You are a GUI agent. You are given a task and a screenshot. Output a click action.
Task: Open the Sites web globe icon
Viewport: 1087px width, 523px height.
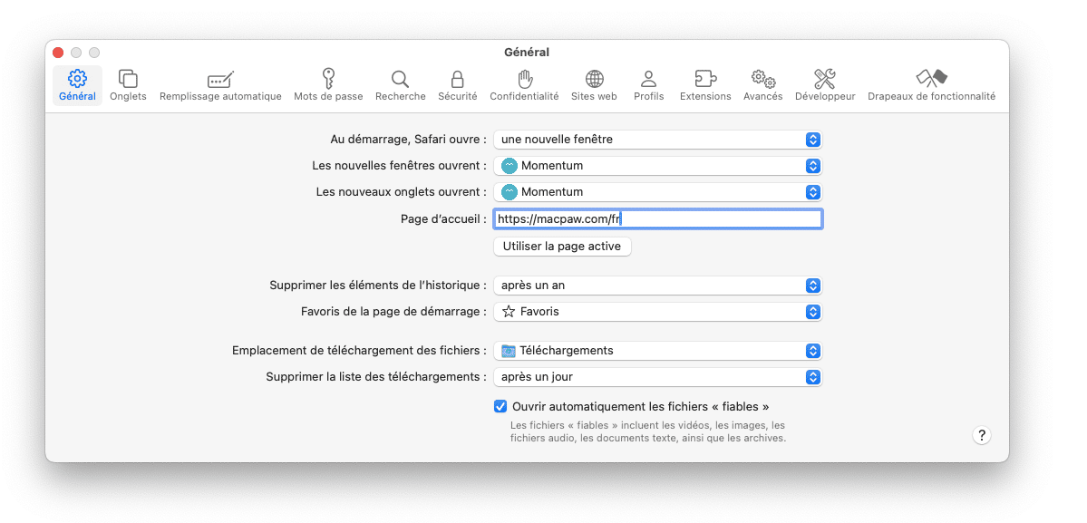594,78
